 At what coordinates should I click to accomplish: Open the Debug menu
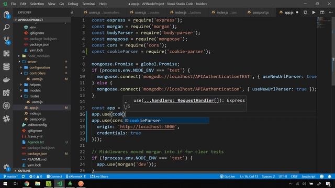pos(73,4)
